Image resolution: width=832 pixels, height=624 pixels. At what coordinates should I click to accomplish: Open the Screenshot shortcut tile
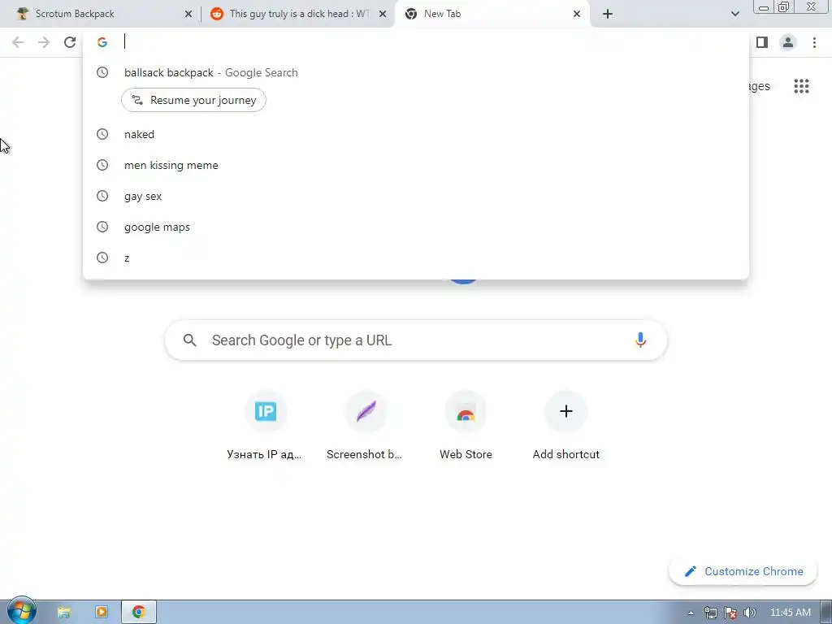click(365, 426)
